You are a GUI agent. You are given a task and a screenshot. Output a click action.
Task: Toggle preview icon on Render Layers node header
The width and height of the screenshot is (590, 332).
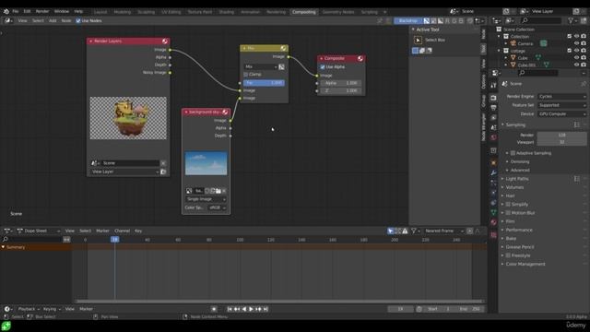point(165,41)
